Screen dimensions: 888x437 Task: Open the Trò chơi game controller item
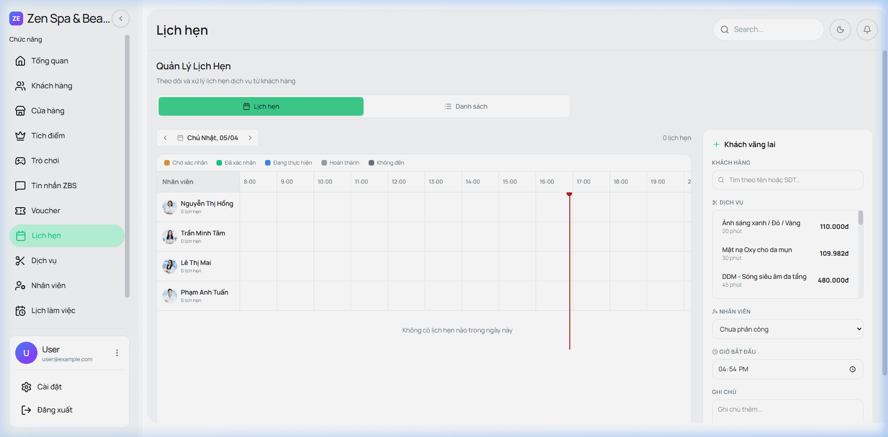tap(20, 161)
